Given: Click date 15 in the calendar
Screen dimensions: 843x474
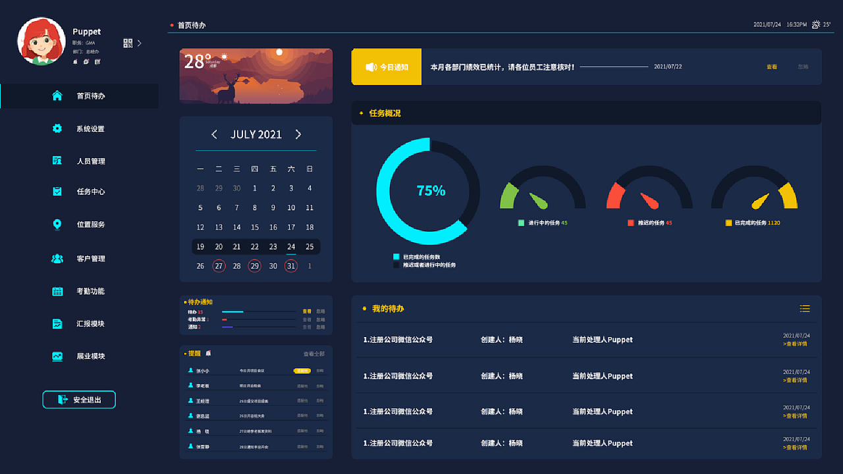Looking at the screenshot, I should [255, 227].
